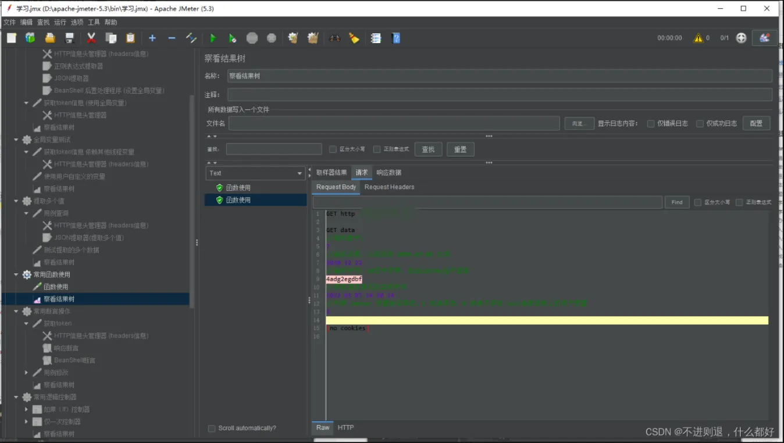Select the 使用用户自定义的变量 sampler

point(74,177)
